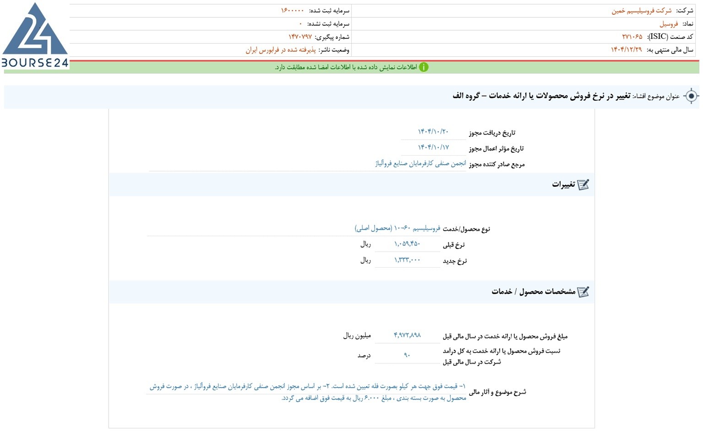Open the company name شرکت فروسیلیسیم خمین
This screenshot has height=432, width=703.
click(642, 11)
